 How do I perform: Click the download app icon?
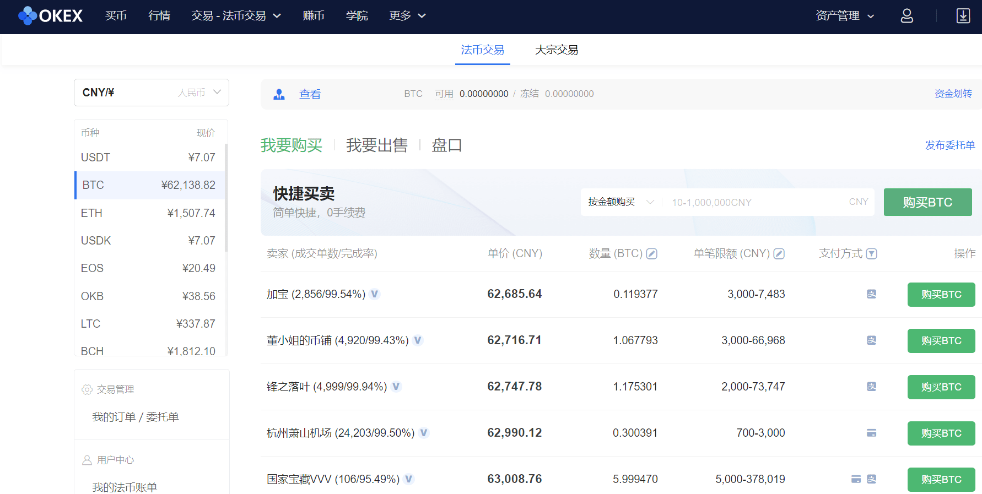coord(963,16)
